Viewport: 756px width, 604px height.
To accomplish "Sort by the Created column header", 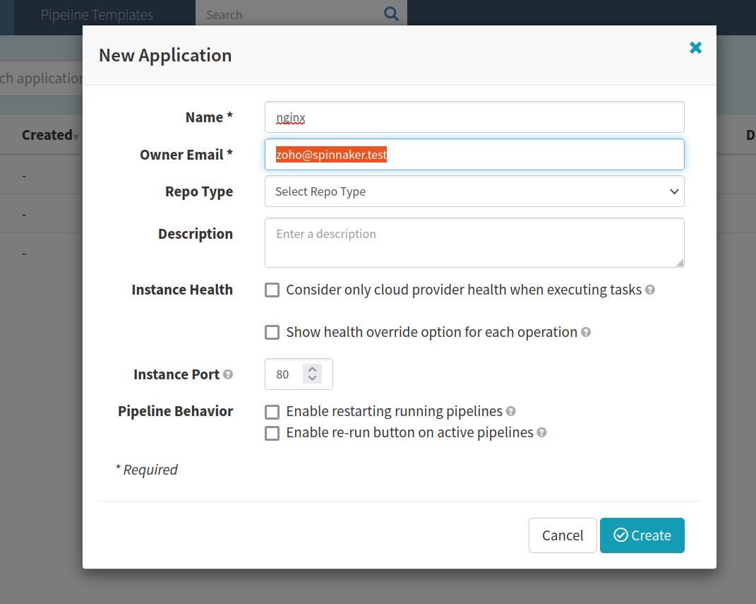I will point(48,135).
